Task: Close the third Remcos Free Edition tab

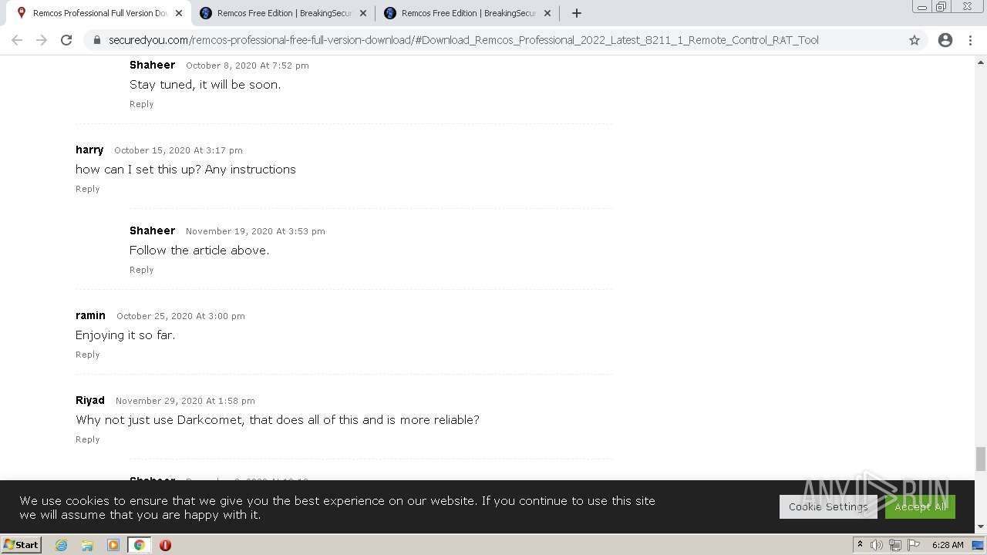Action: 547,13
